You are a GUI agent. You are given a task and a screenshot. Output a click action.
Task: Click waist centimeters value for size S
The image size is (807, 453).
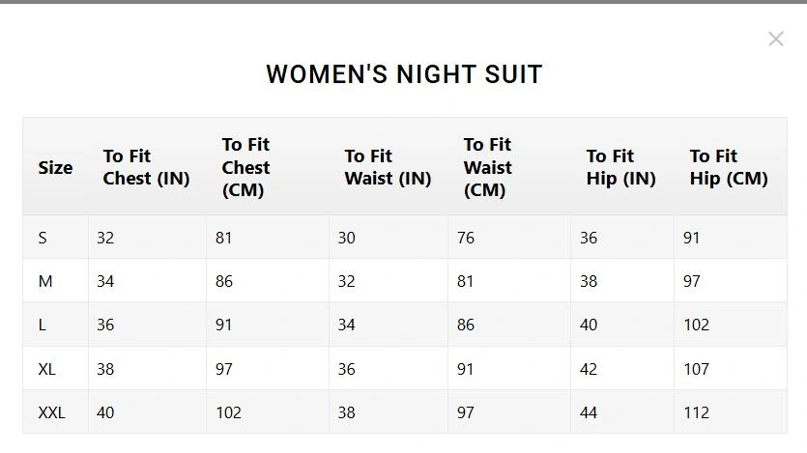pos(466,238)
